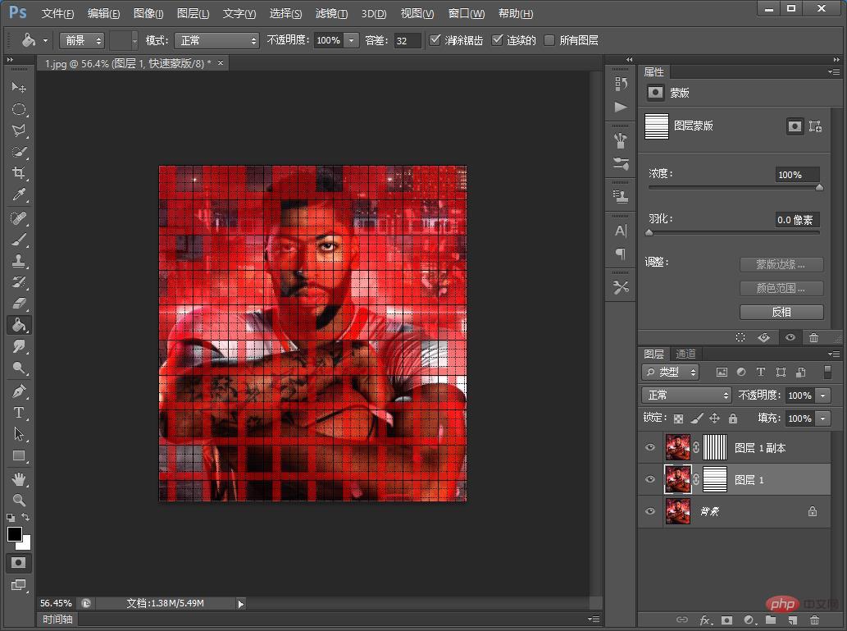Select the Eraser tool
Image resolution: width=847 pixels, height=631 pixels.
[x=18, y=303]
